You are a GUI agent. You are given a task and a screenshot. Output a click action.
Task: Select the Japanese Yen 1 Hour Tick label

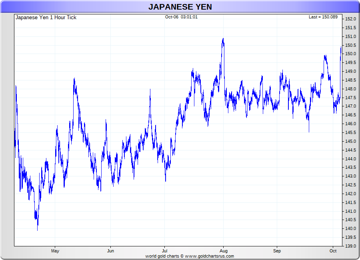coord(46,18)
